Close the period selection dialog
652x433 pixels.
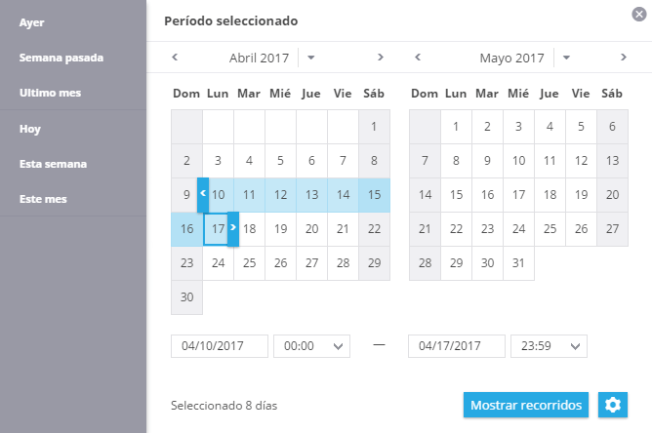639,14
